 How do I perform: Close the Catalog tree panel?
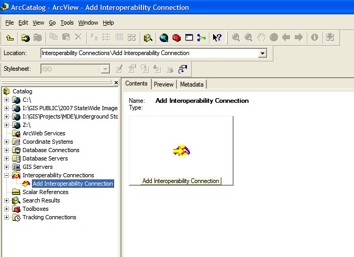(x=116, y=82)
